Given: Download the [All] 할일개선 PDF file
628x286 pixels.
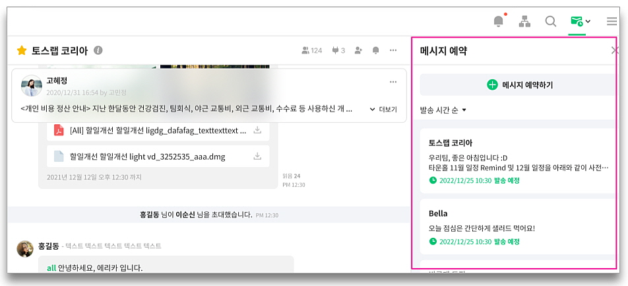Looking at the screenshot, I should tap(257, 131).
